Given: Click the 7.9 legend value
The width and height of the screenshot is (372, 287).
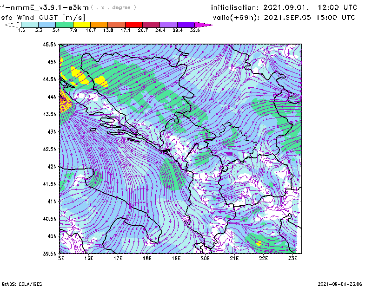Looking at the screenshot, I should (x=73, y=30).
